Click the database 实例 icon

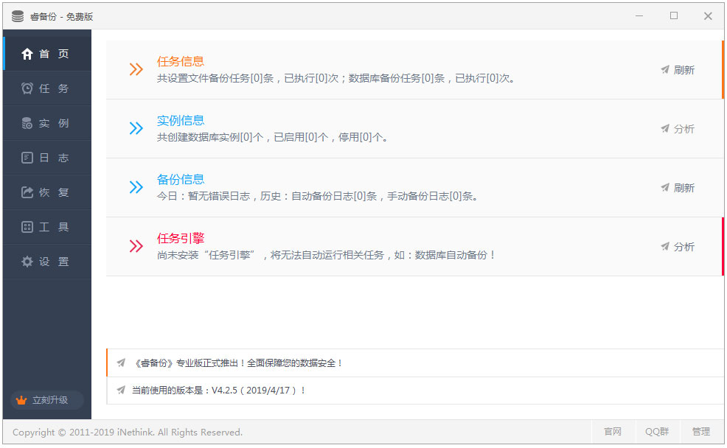27,123
